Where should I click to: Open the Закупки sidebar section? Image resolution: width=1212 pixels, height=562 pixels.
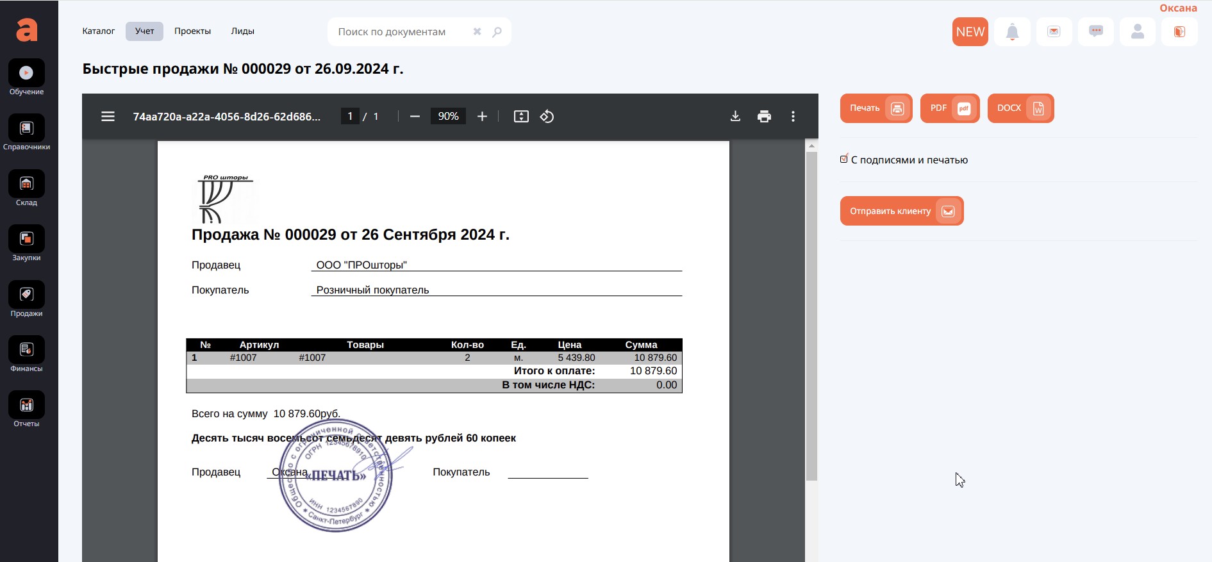click(x=26, y=239)
